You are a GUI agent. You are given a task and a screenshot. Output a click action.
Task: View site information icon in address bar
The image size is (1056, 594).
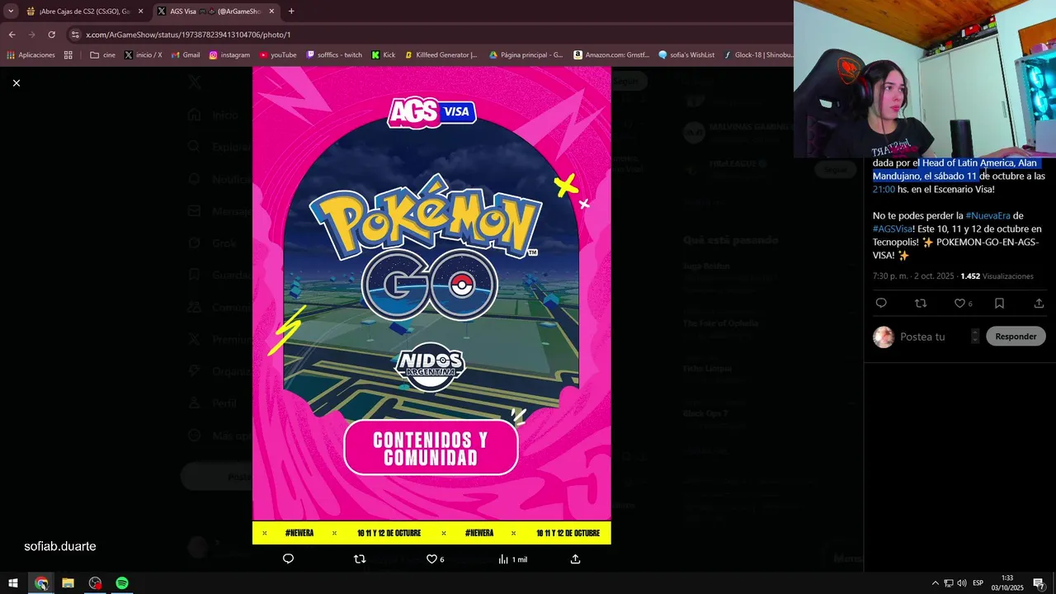tap(76, 35)
